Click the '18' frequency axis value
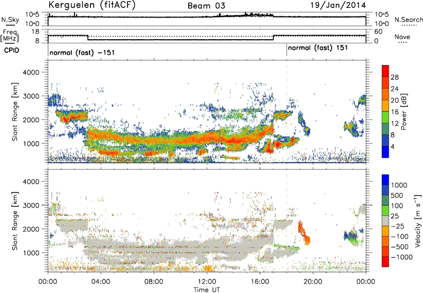423x293 pixels. [35, 32]
